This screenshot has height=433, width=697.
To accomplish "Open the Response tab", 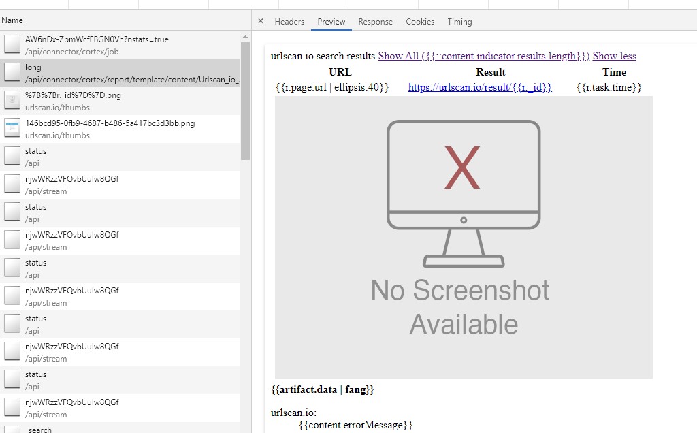I will (x=376, y=21).
